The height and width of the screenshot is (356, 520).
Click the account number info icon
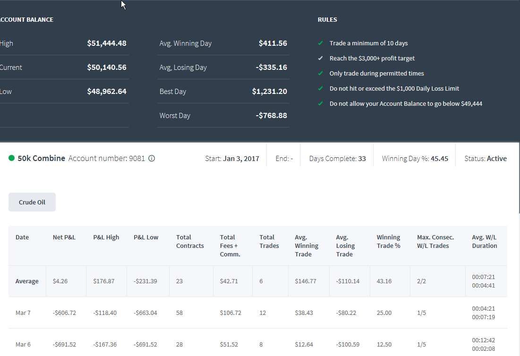pyautogui.click(x=152, y=159)
